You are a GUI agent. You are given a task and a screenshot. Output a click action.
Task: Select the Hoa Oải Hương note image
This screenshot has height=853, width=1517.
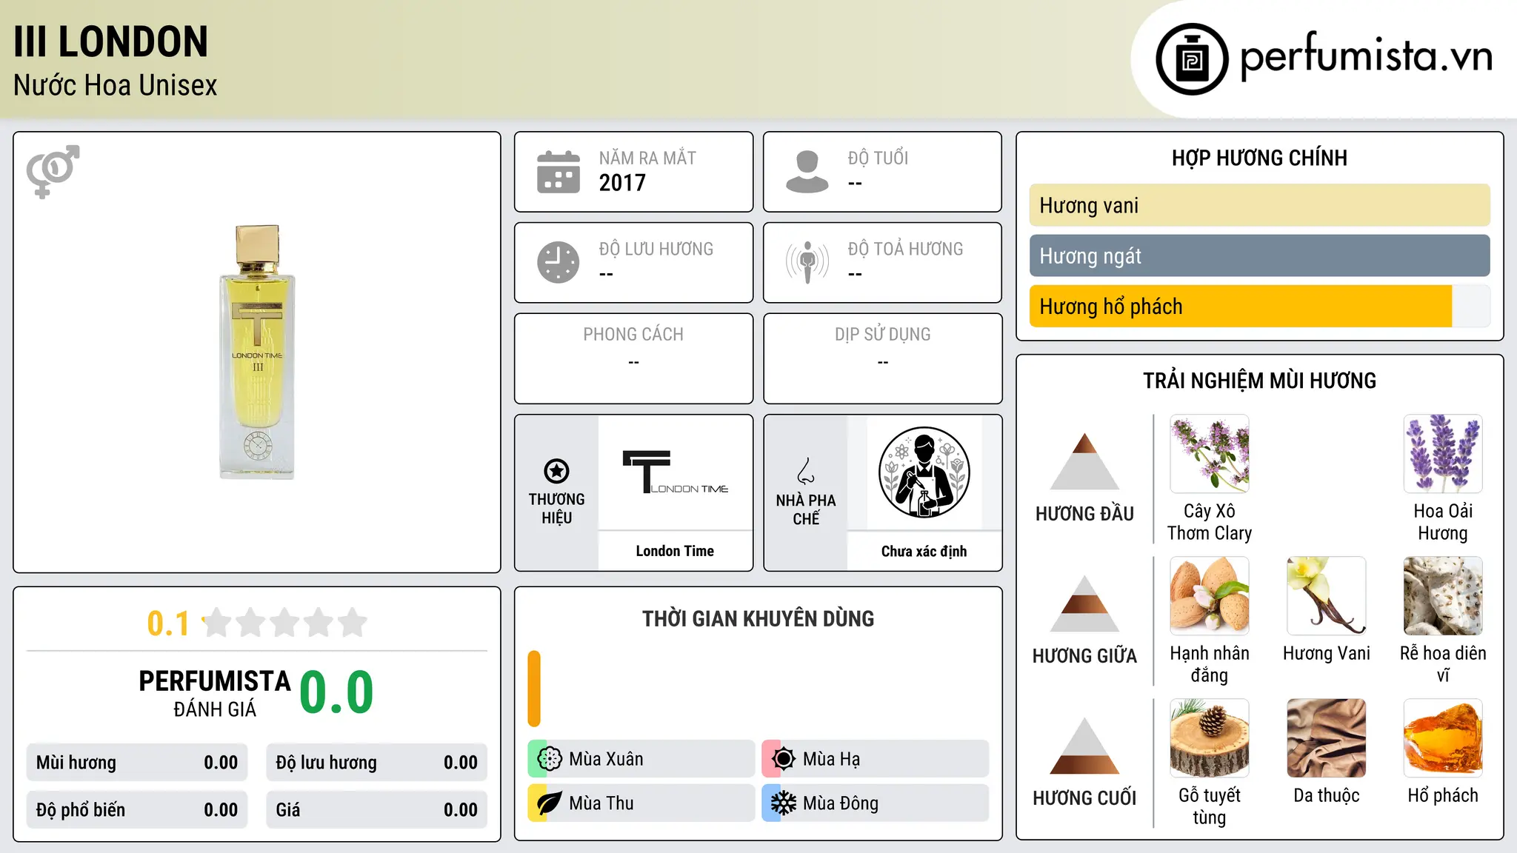[x=1443, y=454]
